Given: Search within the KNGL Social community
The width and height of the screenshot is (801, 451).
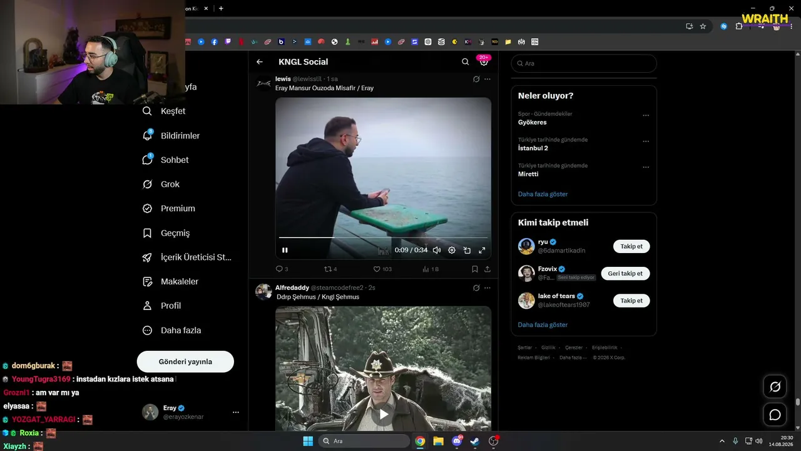Looking at the screenshot, I should 465,62.
